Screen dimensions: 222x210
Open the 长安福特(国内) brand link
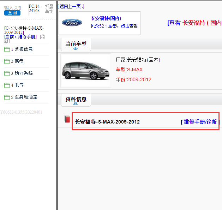point(106,18)
